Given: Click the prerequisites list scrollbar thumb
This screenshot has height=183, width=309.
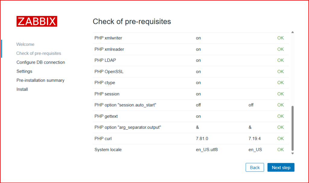Looking at the screenshot, I should (x=292, y=128).
